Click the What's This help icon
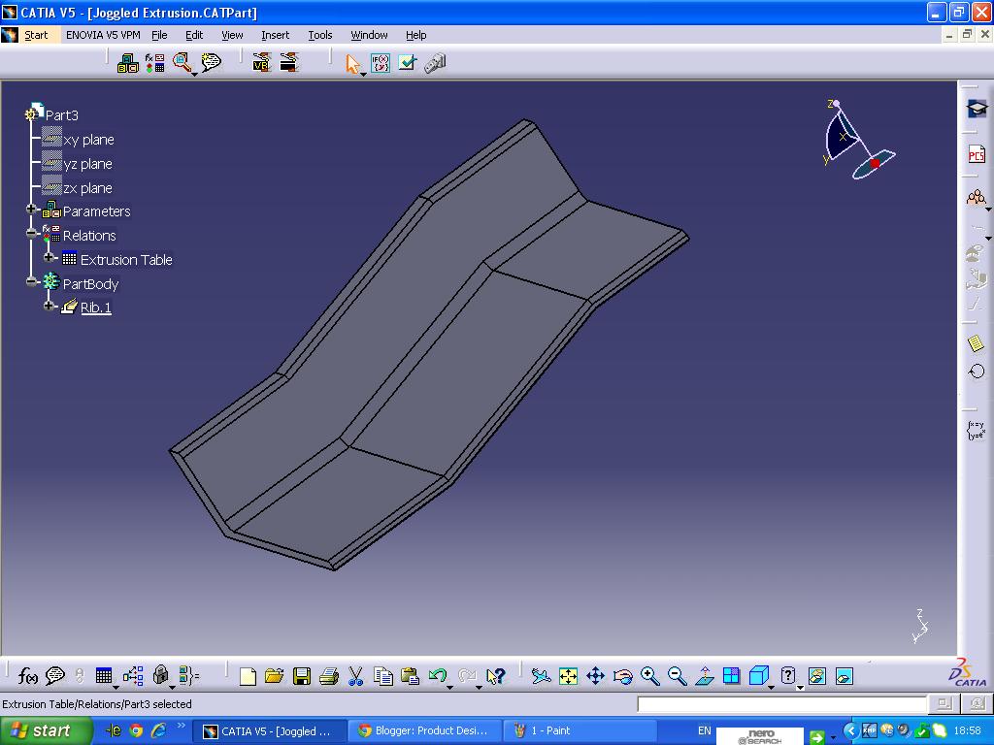994x745 pixels. click(x=494, y=676)
